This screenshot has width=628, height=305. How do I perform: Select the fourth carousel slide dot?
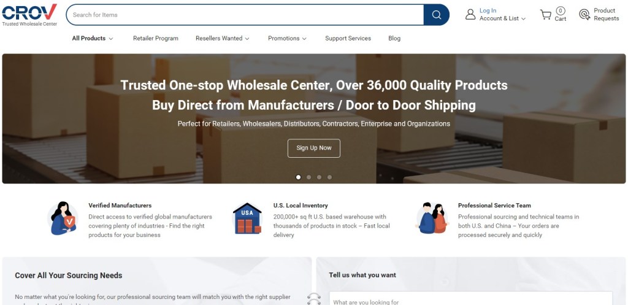pyautogui.click(x=329, y=177)
